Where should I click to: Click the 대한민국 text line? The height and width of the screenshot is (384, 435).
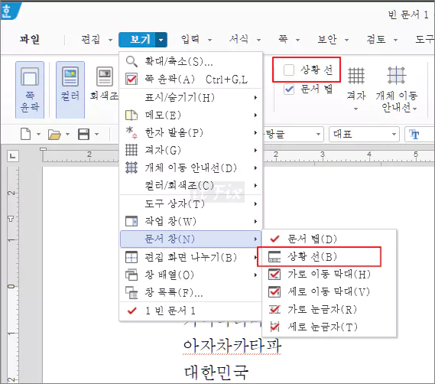(216, 372)
